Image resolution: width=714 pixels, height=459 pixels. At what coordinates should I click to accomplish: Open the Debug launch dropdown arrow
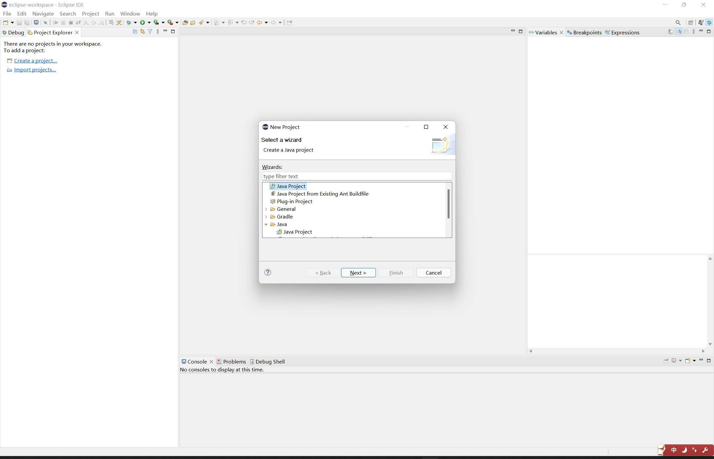[135, 22]
